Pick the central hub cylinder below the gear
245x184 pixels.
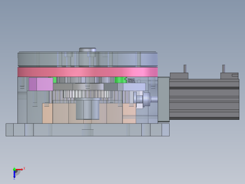pos(88,109)
